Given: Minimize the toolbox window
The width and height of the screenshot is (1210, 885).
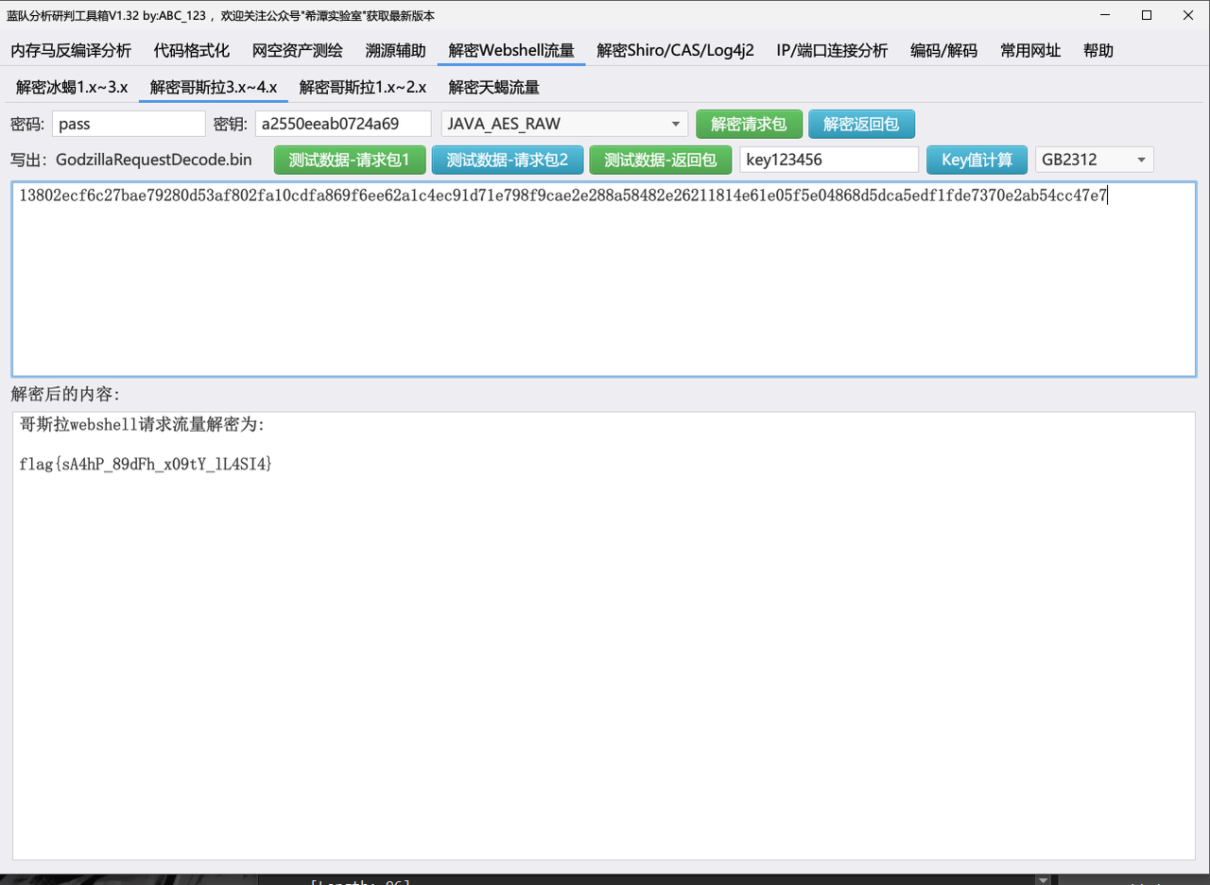Looking at the screenshot, I should (x=1103, y=15).
